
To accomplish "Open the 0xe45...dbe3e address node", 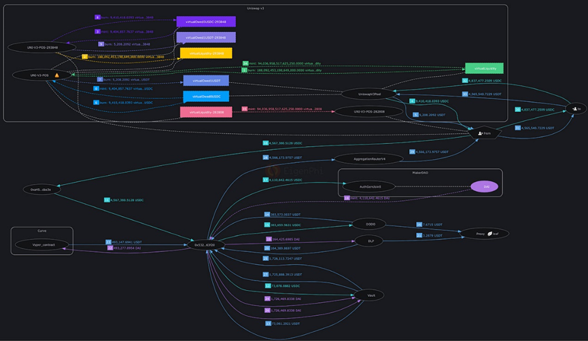I will [x=41, y=190].
